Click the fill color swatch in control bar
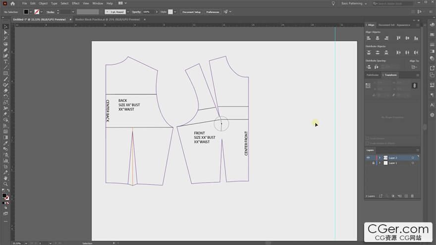This screenshot has width=436, height=245. (26, 11)
